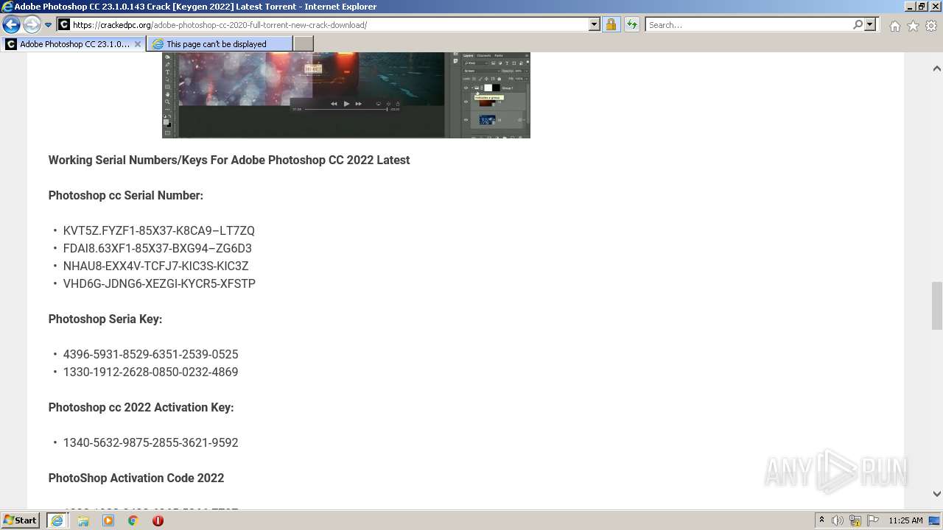Screen dimensions: 943x530
Task: Click the Photoshop screenshot image
Action: pyautogui.click(x=346, y=95)
